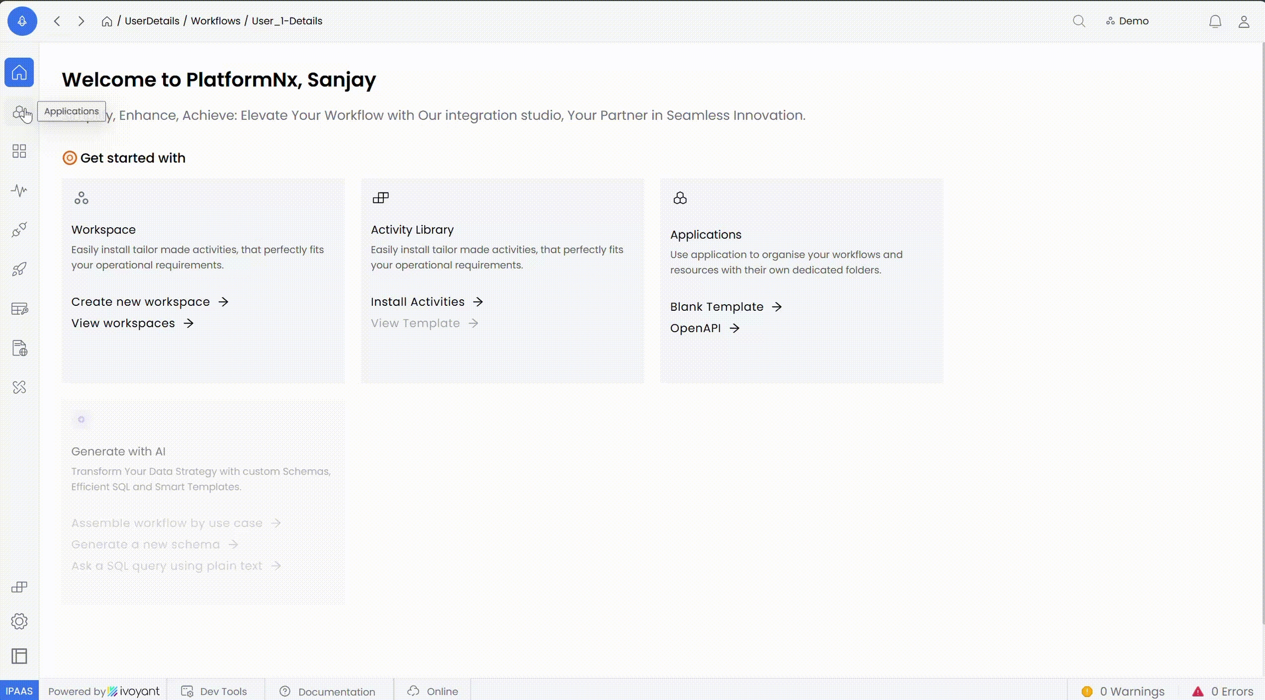Open the dashboard grid sidebar icon
The image size is (1265, 700).
(x=19, y=152)
